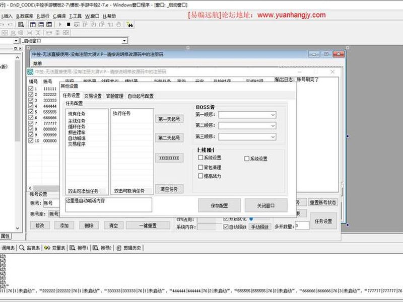Check 系统设置 box directly above 背包清理
This screenshot has height=302, width=403.
point(200,158)
